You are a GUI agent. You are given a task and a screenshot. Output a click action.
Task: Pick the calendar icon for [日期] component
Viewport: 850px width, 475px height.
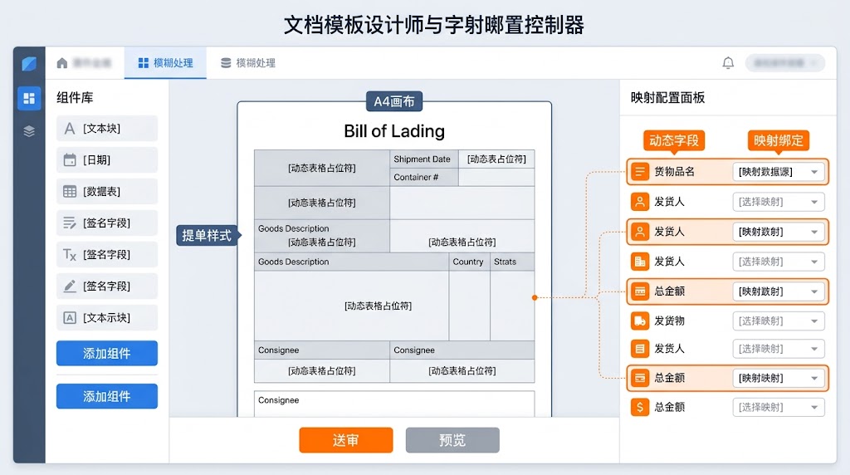click(x=70, y=160)
